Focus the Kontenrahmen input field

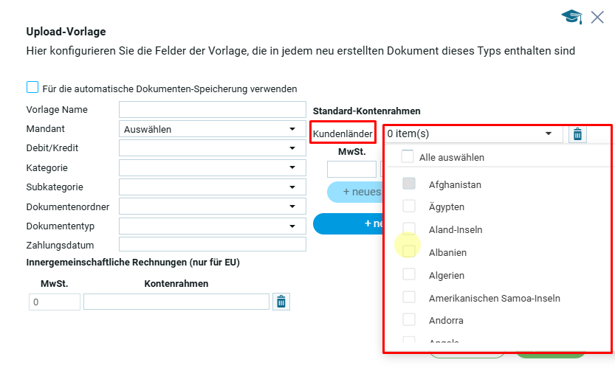(x=176, y=302)
